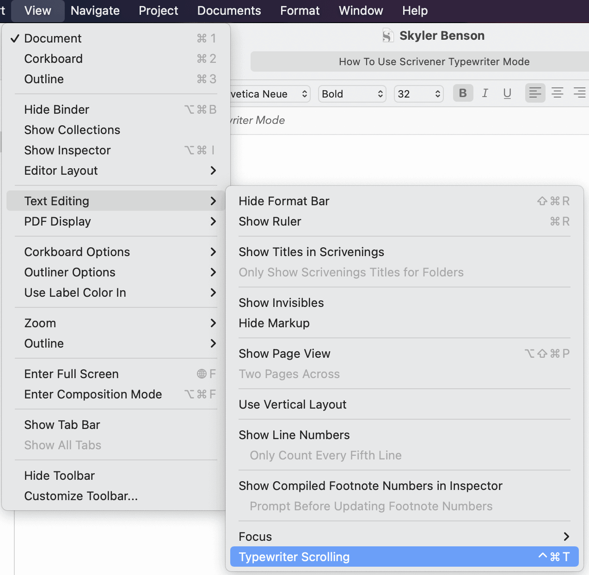Expand the Use Label Color In submenu
589x575 pixels.
pyautogui.click(x=116, y=293)
